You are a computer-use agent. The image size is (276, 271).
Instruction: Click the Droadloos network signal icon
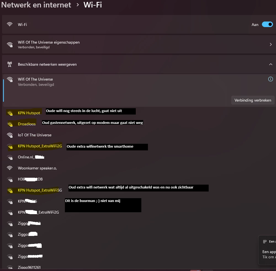coord(10,124)
